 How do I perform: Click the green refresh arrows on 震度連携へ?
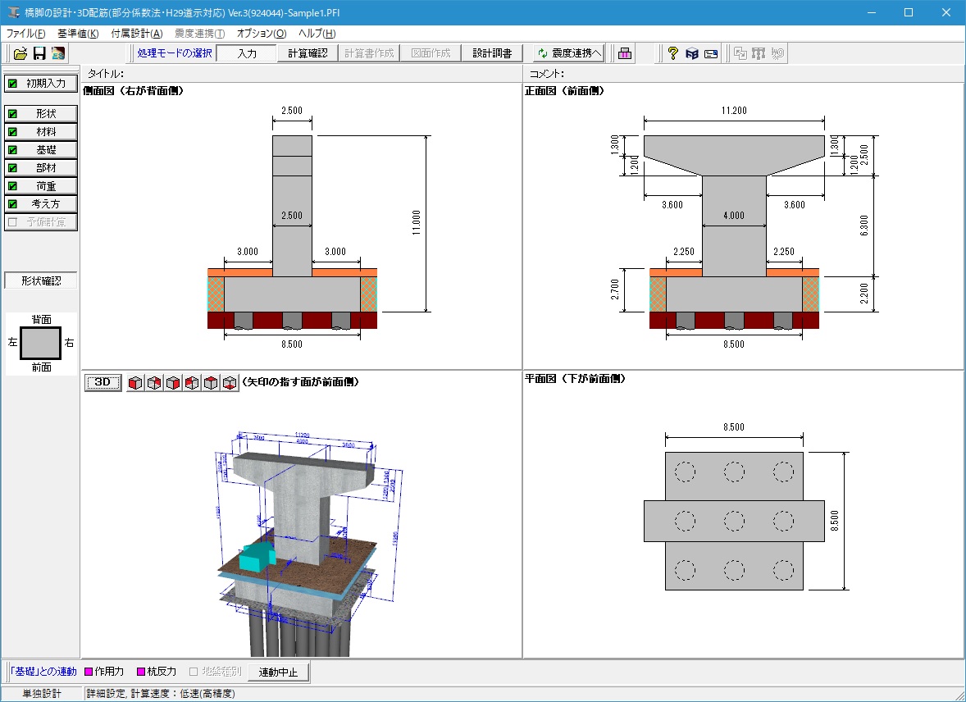[x=542, y=53]
